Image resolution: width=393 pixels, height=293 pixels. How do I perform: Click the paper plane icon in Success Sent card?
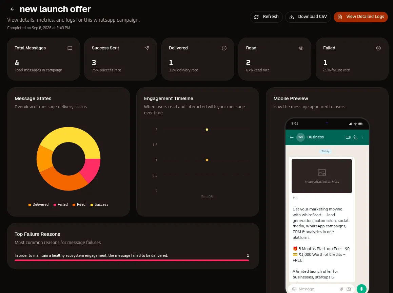(147, 48)
